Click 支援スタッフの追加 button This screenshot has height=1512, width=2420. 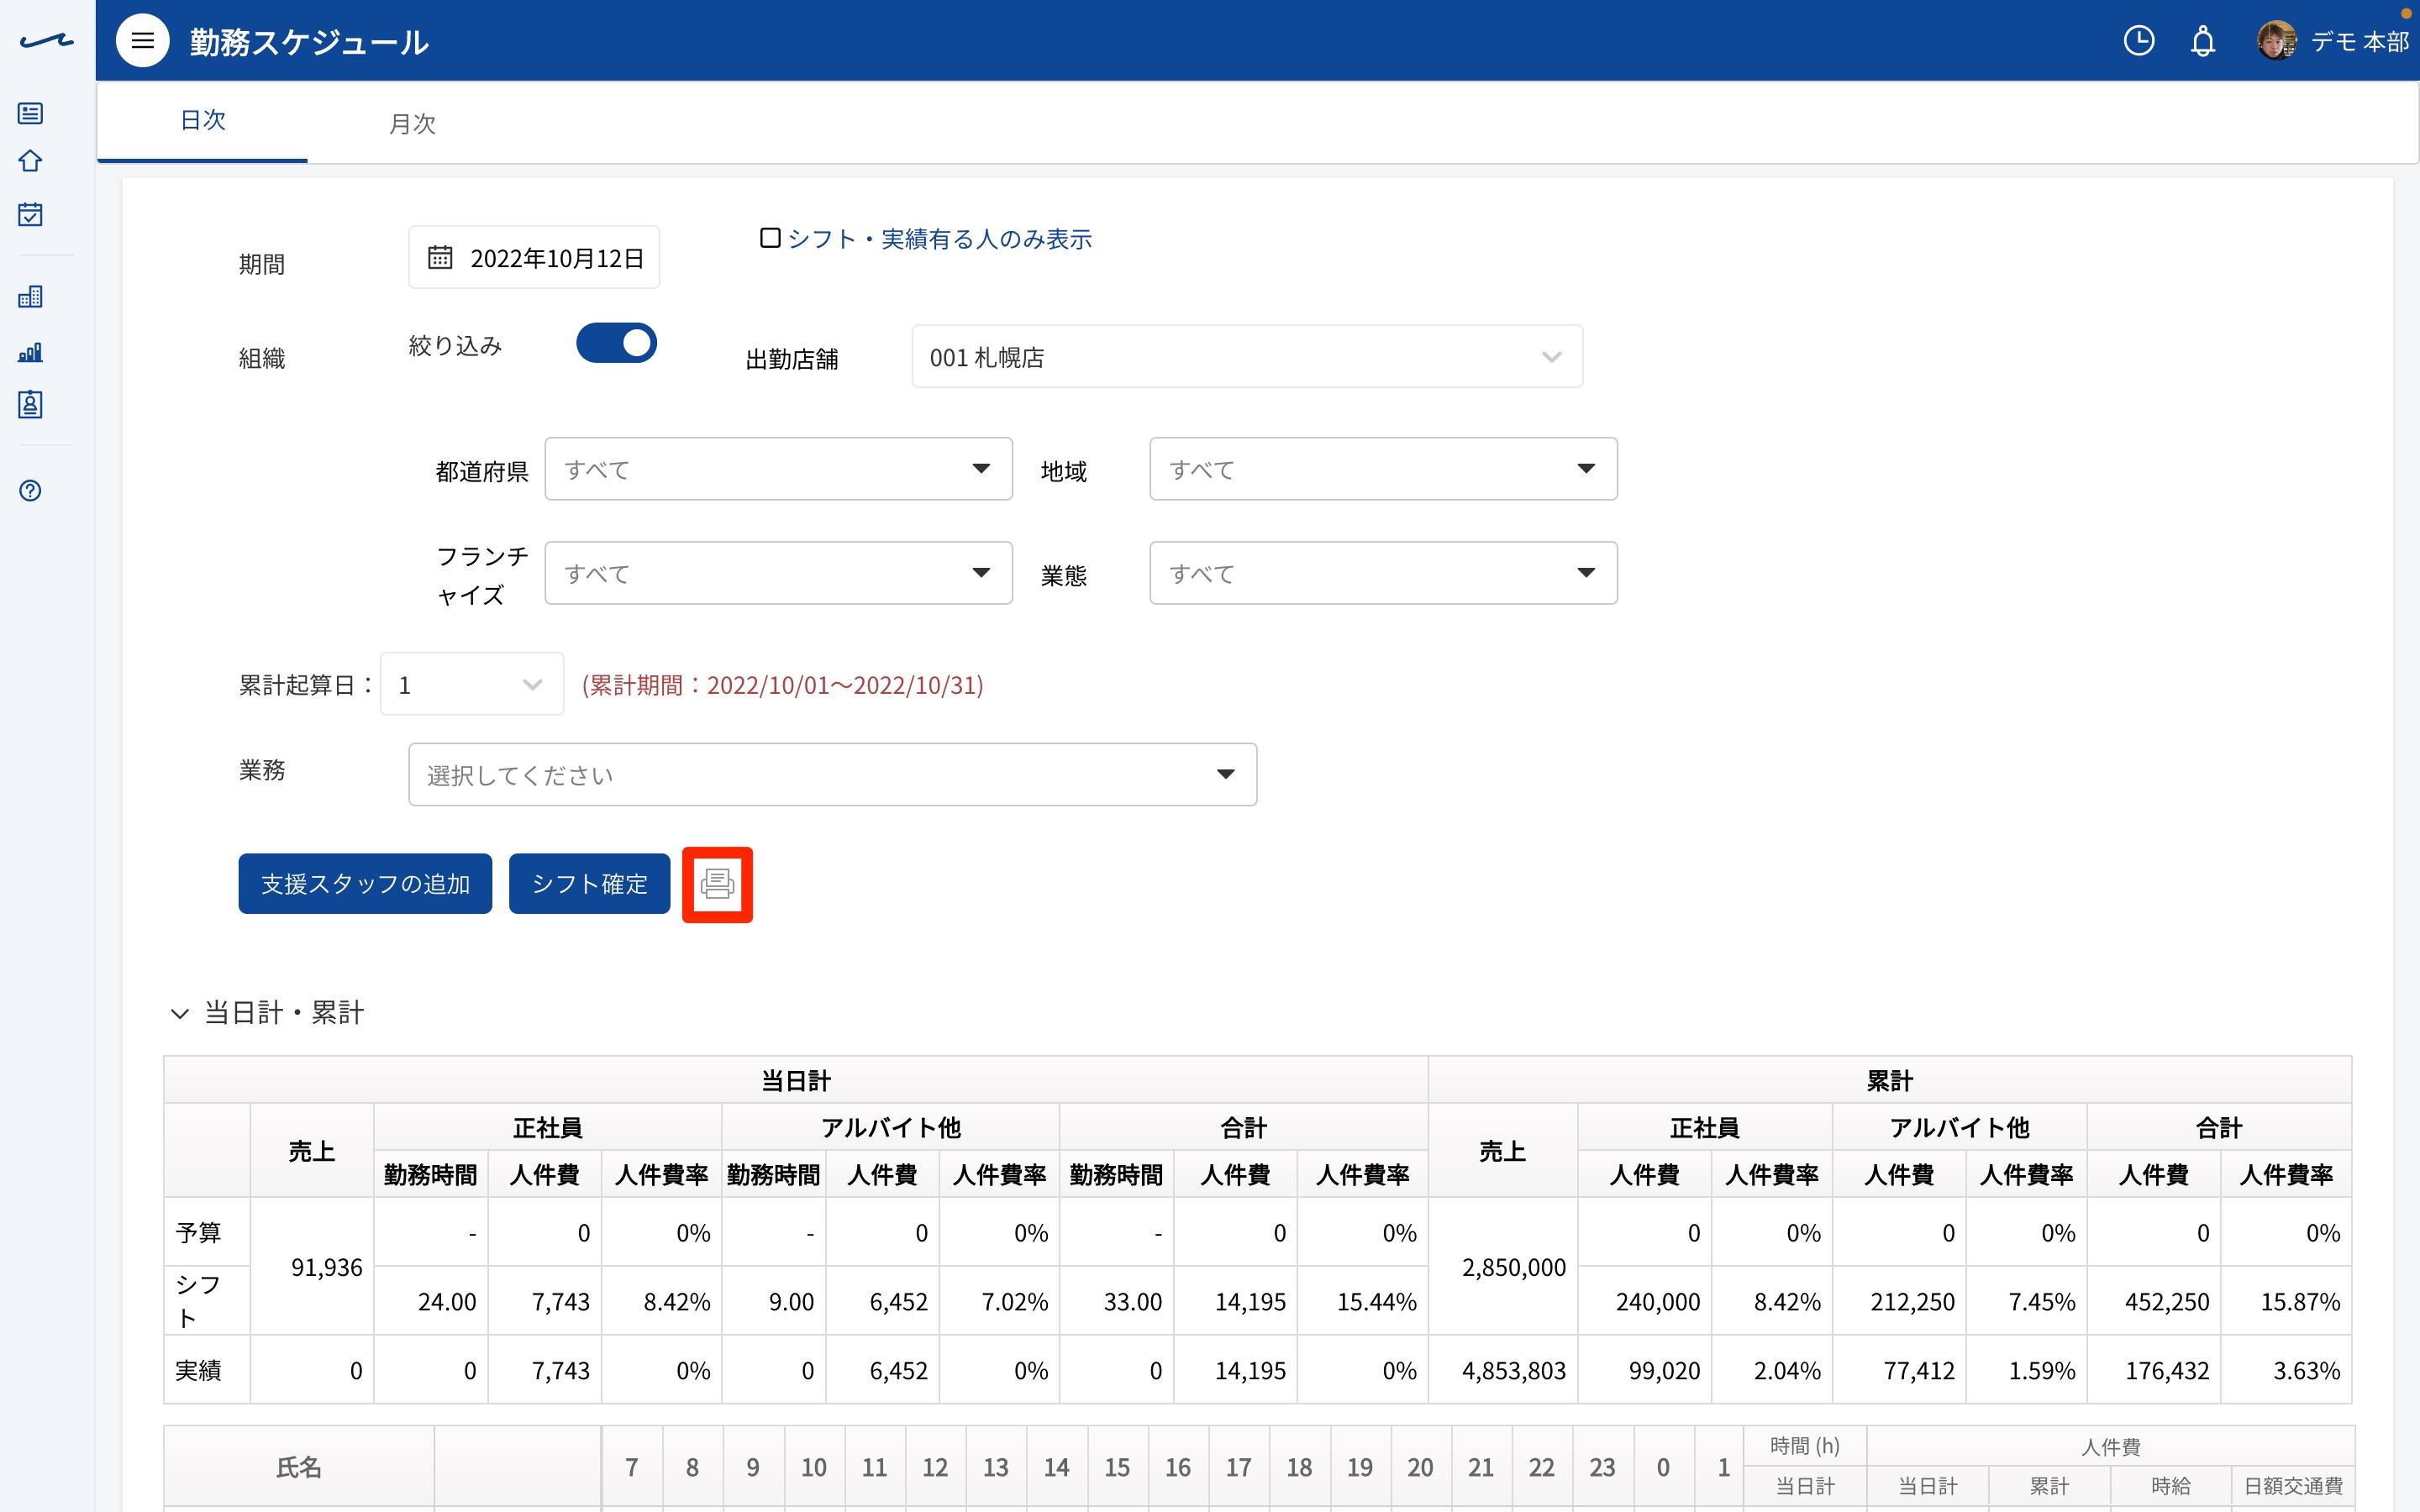[365, 884]
